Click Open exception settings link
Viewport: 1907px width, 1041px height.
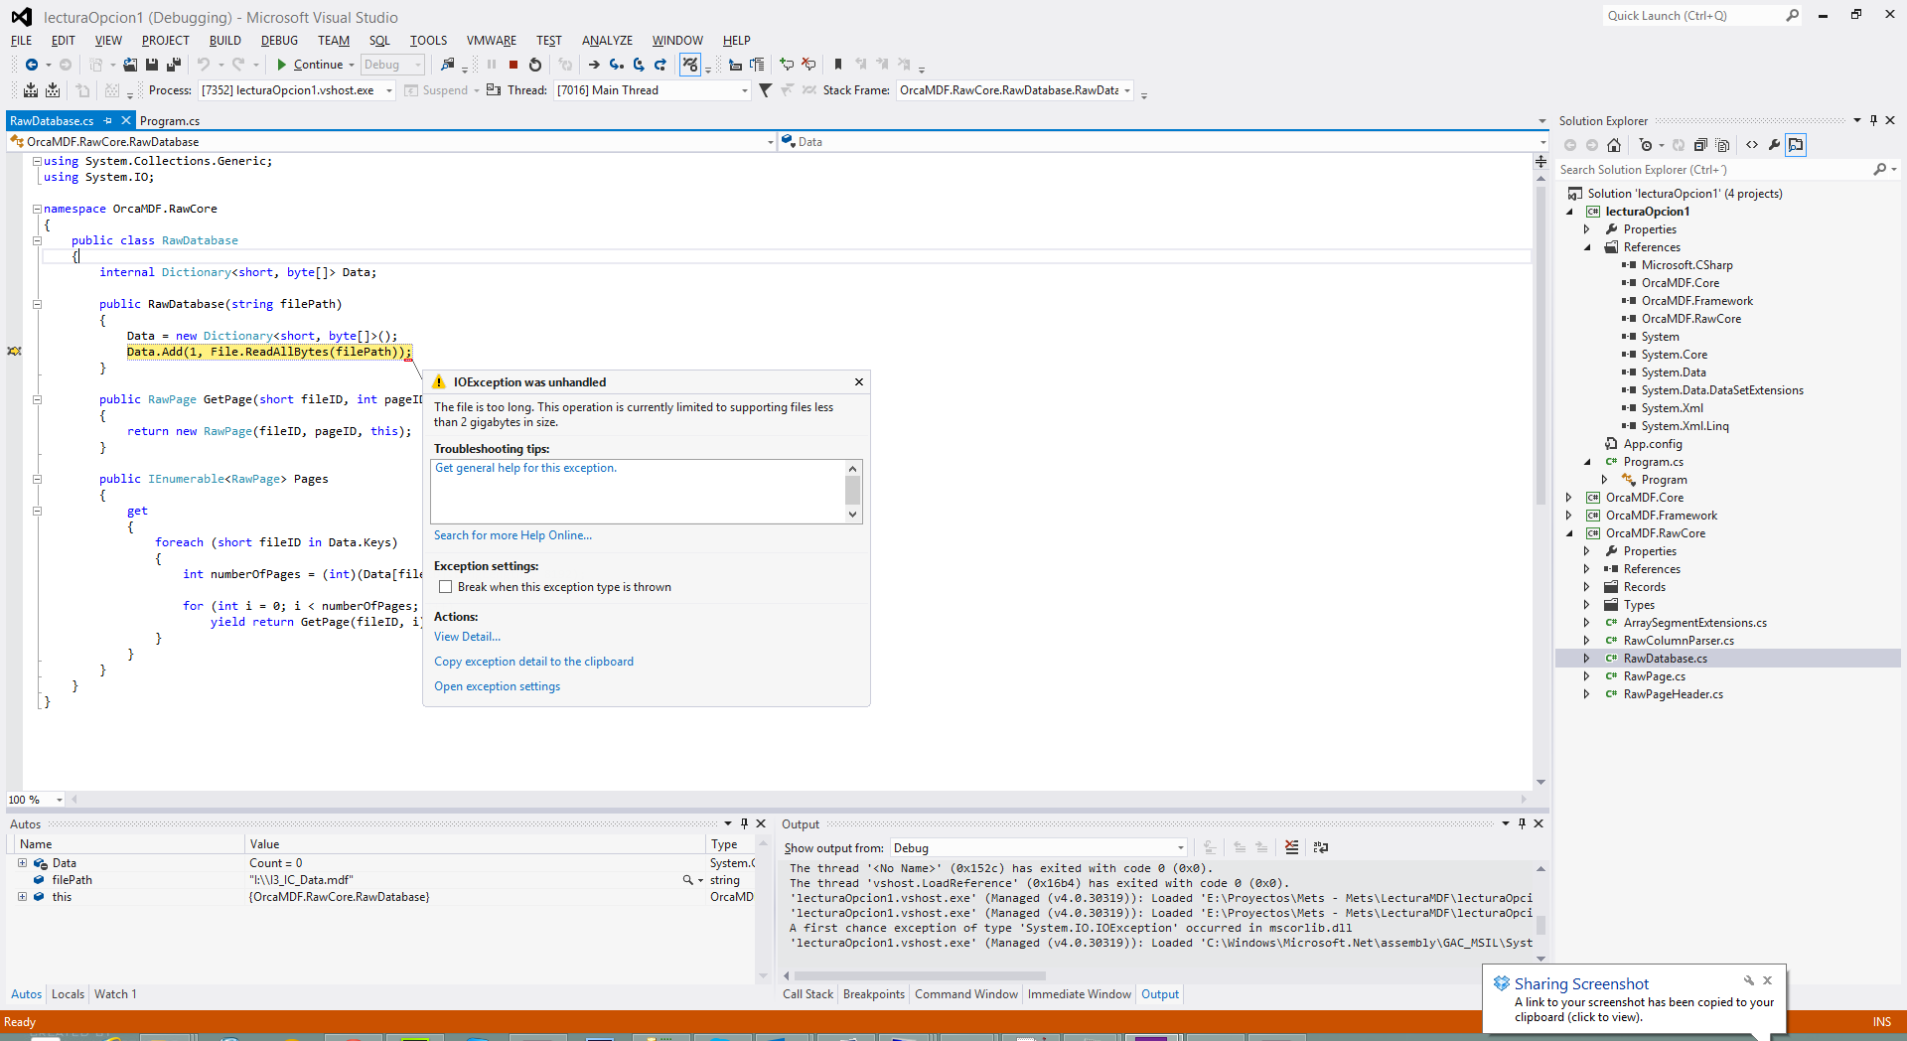coord(497,686)
